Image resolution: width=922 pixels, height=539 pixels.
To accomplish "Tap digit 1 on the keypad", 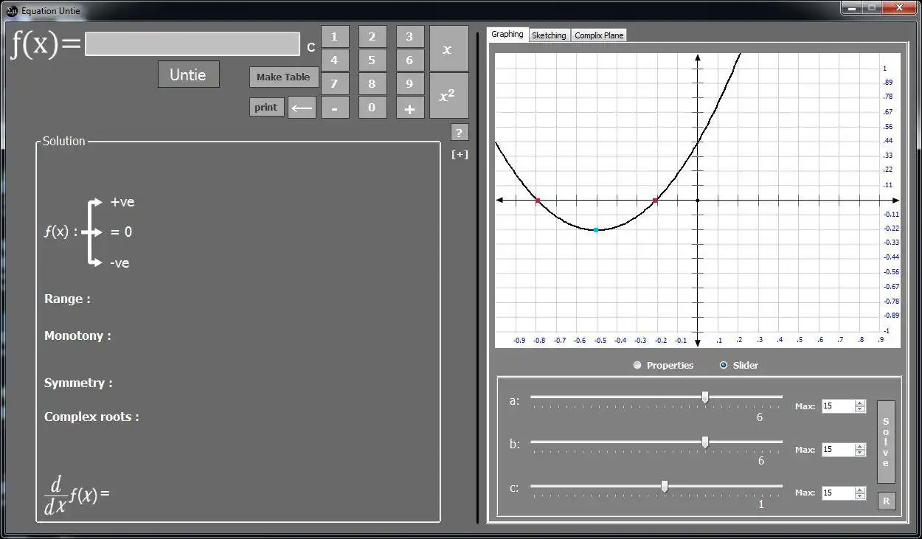I will [x=335, y=37].
